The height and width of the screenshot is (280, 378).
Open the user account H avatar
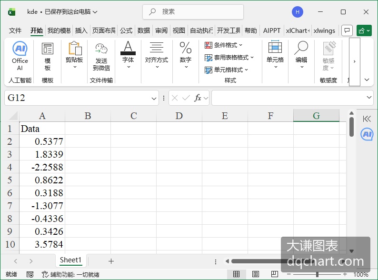298,12
